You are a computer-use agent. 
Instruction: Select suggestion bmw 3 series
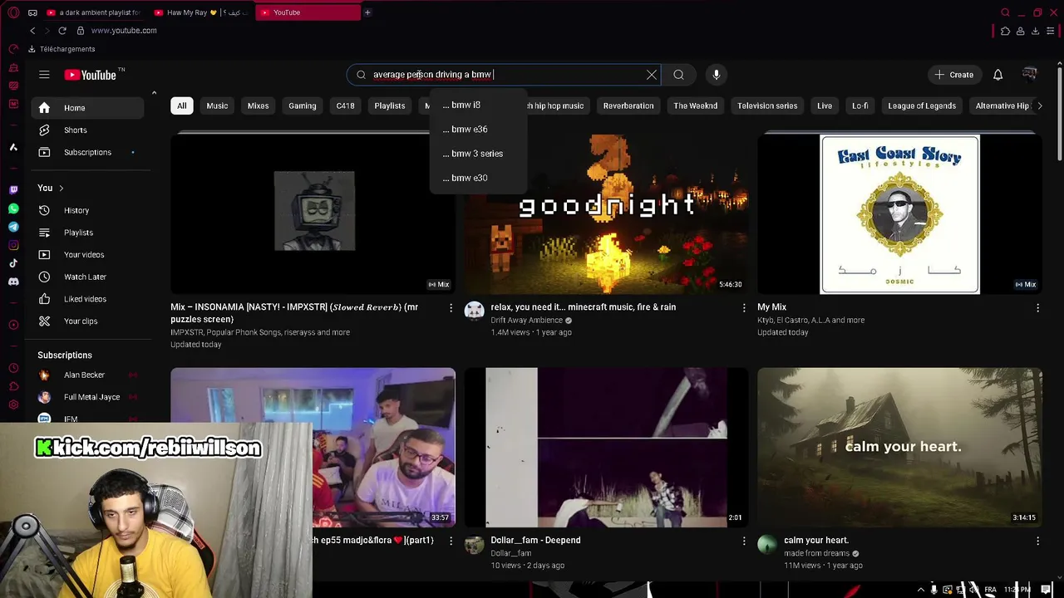[x=478, y=154]
